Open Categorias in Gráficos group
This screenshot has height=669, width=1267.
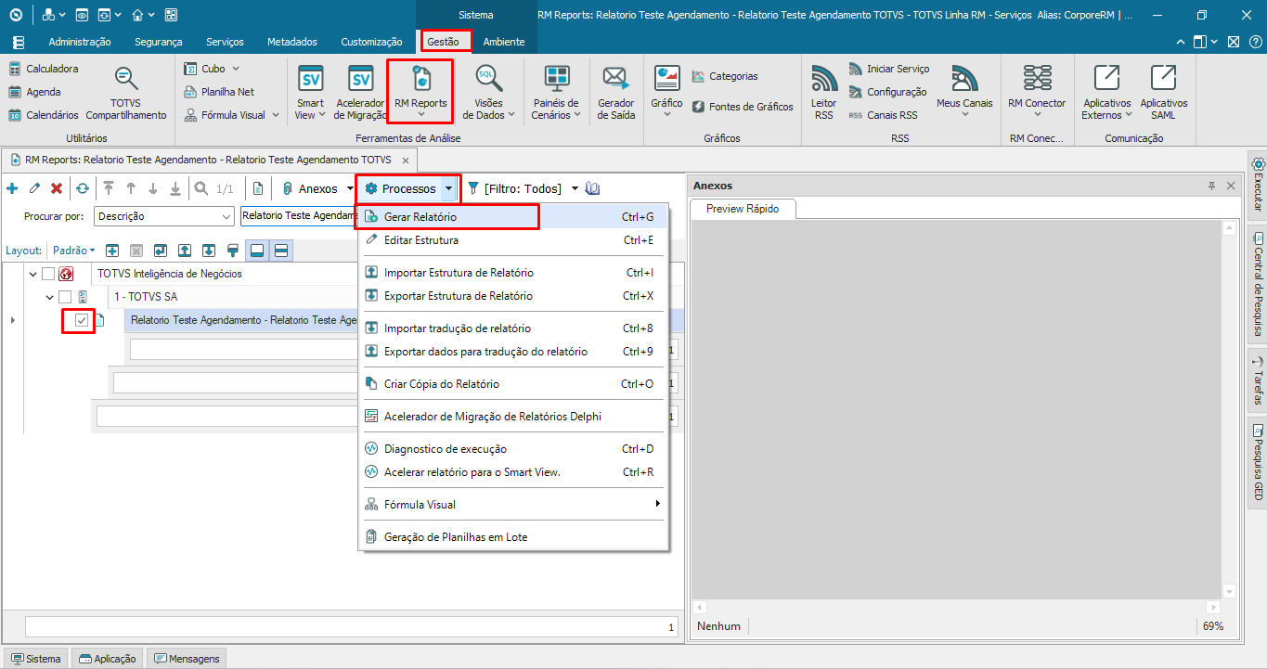pyautogui.click(x=725, y=76)
